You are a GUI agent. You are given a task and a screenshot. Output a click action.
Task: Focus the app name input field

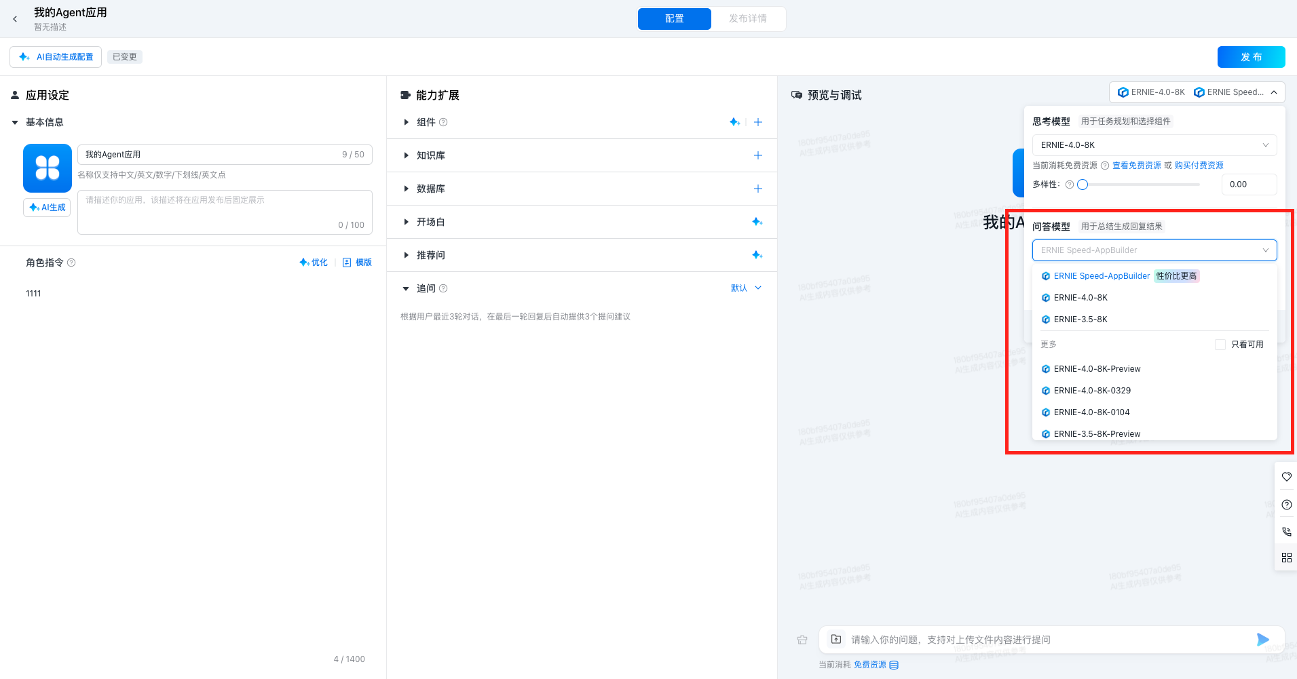point(225,155)
